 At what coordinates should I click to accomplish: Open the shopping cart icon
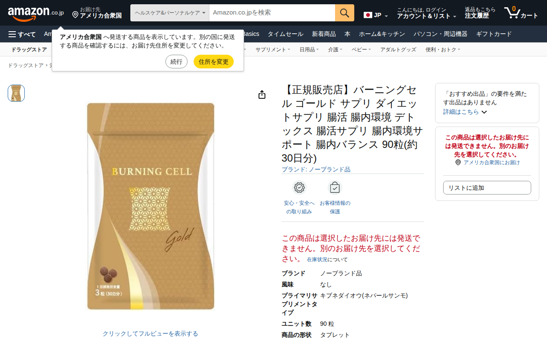pos(521,13)
